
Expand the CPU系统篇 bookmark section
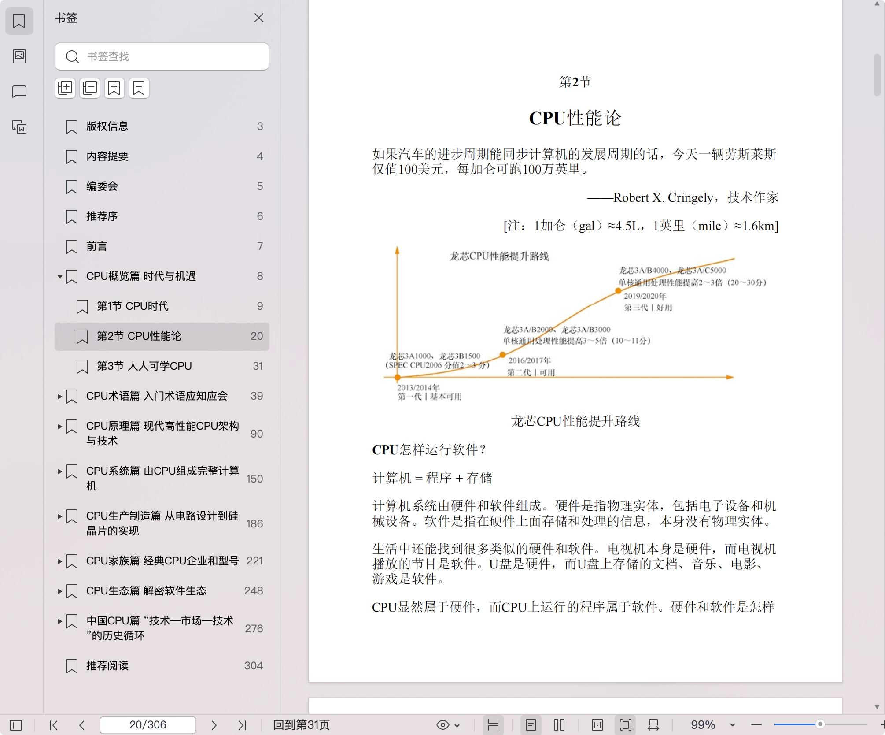pyautogui.click(x=59, y=471)
